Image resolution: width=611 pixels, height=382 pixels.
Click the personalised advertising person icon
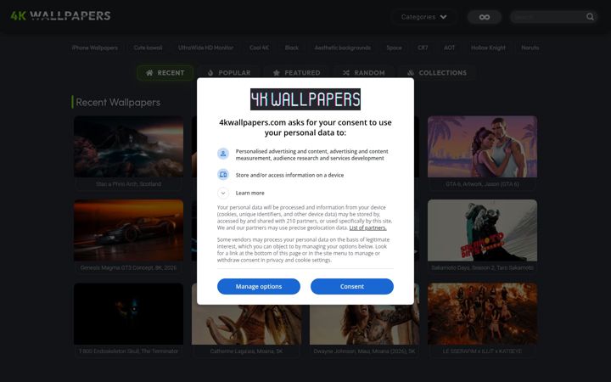223,154
